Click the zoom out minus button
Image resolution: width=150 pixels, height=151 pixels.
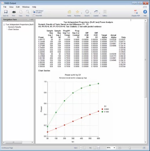click(120, 148)
